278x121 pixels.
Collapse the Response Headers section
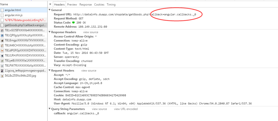(49, 32)
